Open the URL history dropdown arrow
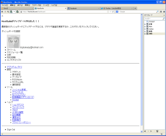Image resolution: width=166 pixels, height=136 pixels. [111, 12]
